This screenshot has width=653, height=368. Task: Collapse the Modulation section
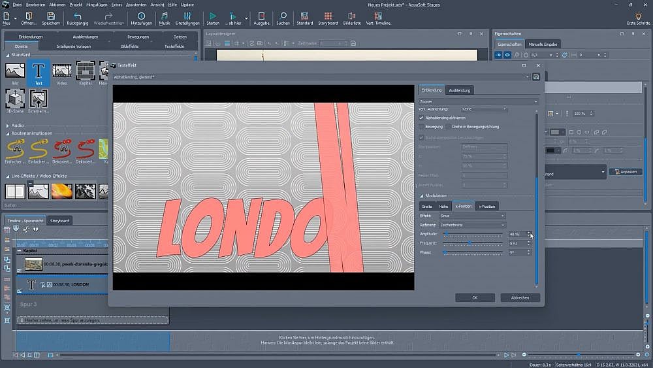tap(422, 195)
